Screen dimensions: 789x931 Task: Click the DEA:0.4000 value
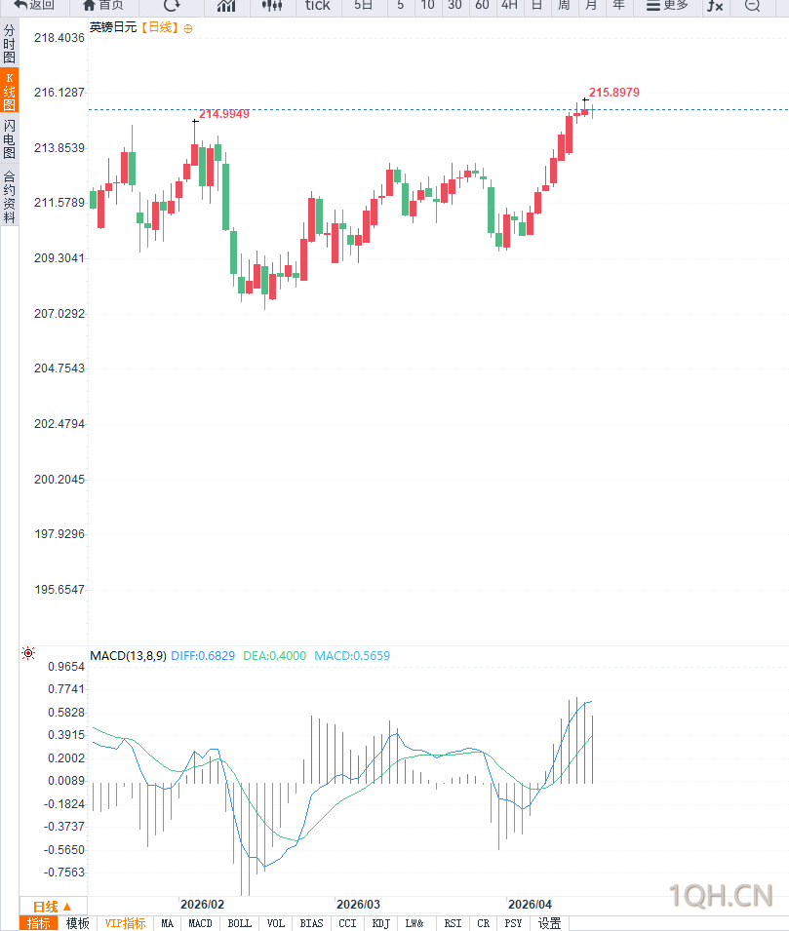274,655
